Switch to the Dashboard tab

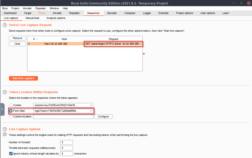(x=10, y=13)
